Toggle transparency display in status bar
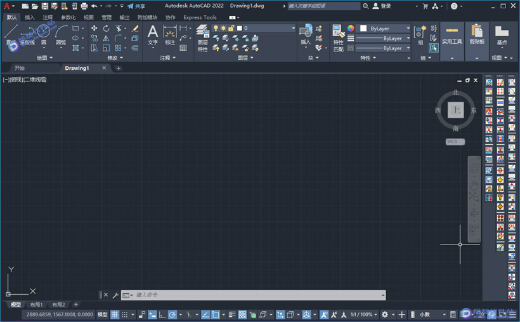This screenshot has height=322, width=520. (242, 314)
